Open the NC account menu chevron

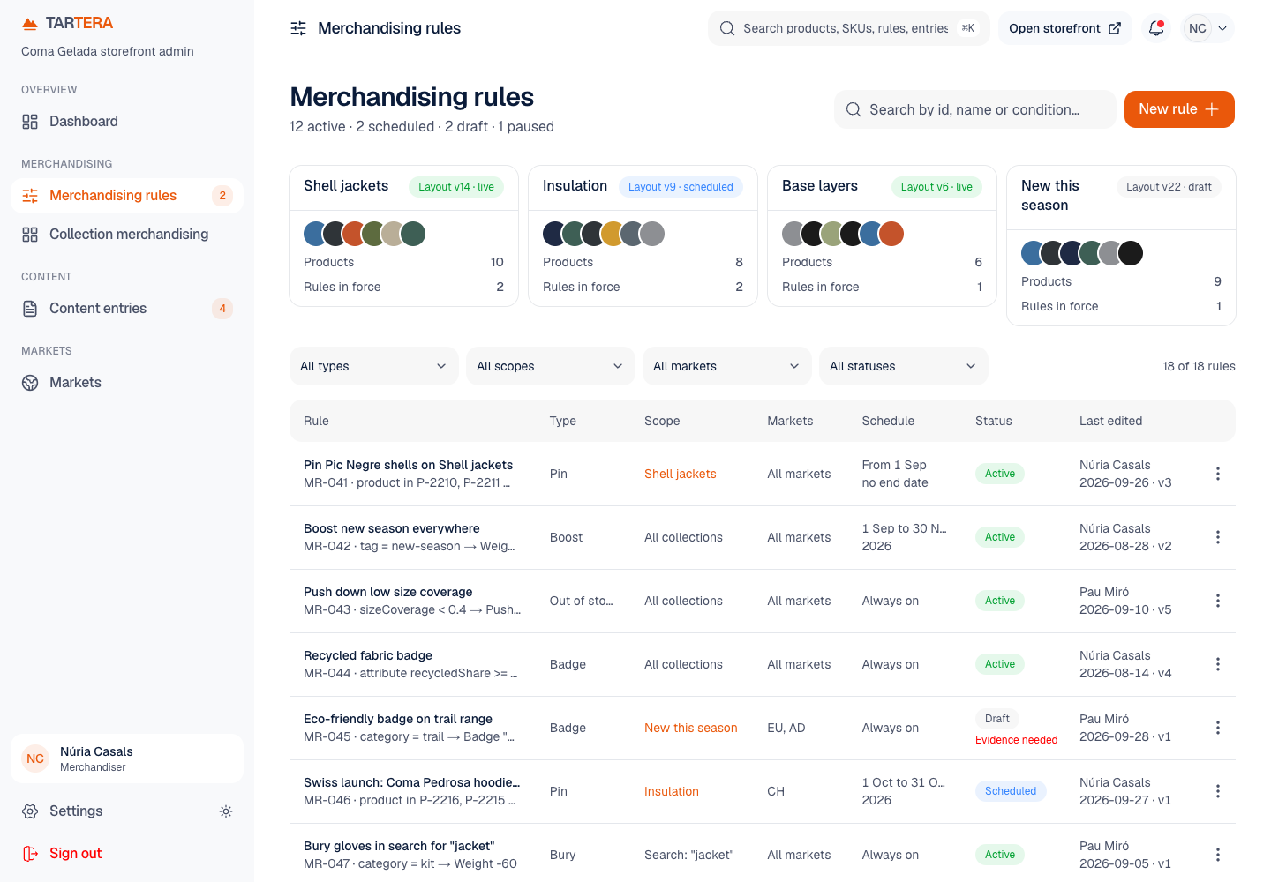tap(1222, 28)
